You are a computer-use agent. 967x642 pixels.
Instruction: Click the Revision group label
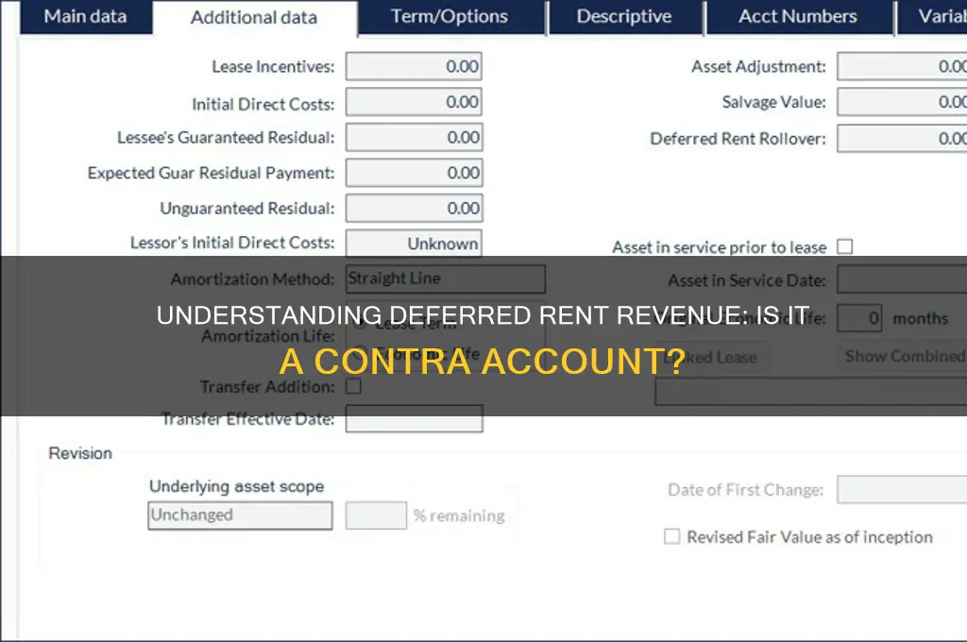pyautogui.click(x=81, y=453)
